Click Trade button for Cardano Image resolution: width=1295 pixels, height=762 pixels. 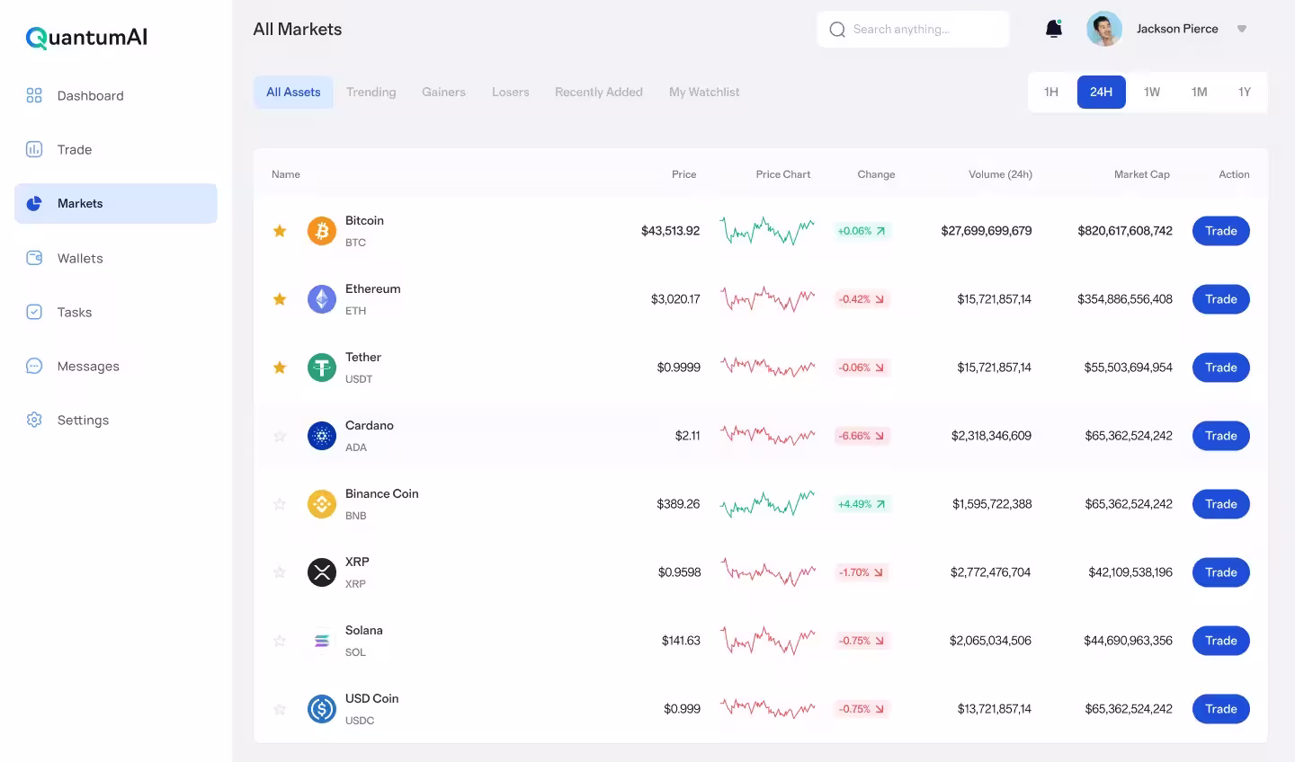[1221, 436]
